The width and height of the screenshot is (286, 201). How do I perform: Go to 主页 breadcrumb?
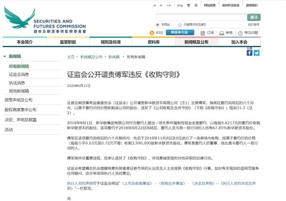pos(71,57)
